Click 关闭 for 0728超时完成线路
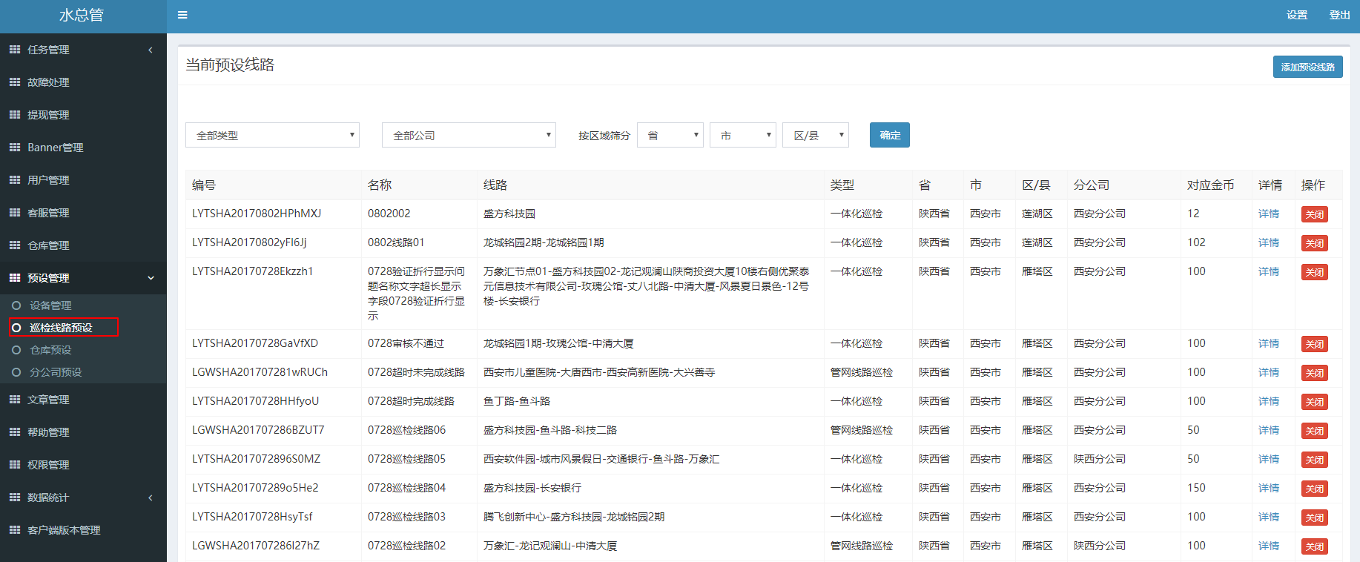Viewport: 1360px width, 562px height. (x=1315, y=402)
